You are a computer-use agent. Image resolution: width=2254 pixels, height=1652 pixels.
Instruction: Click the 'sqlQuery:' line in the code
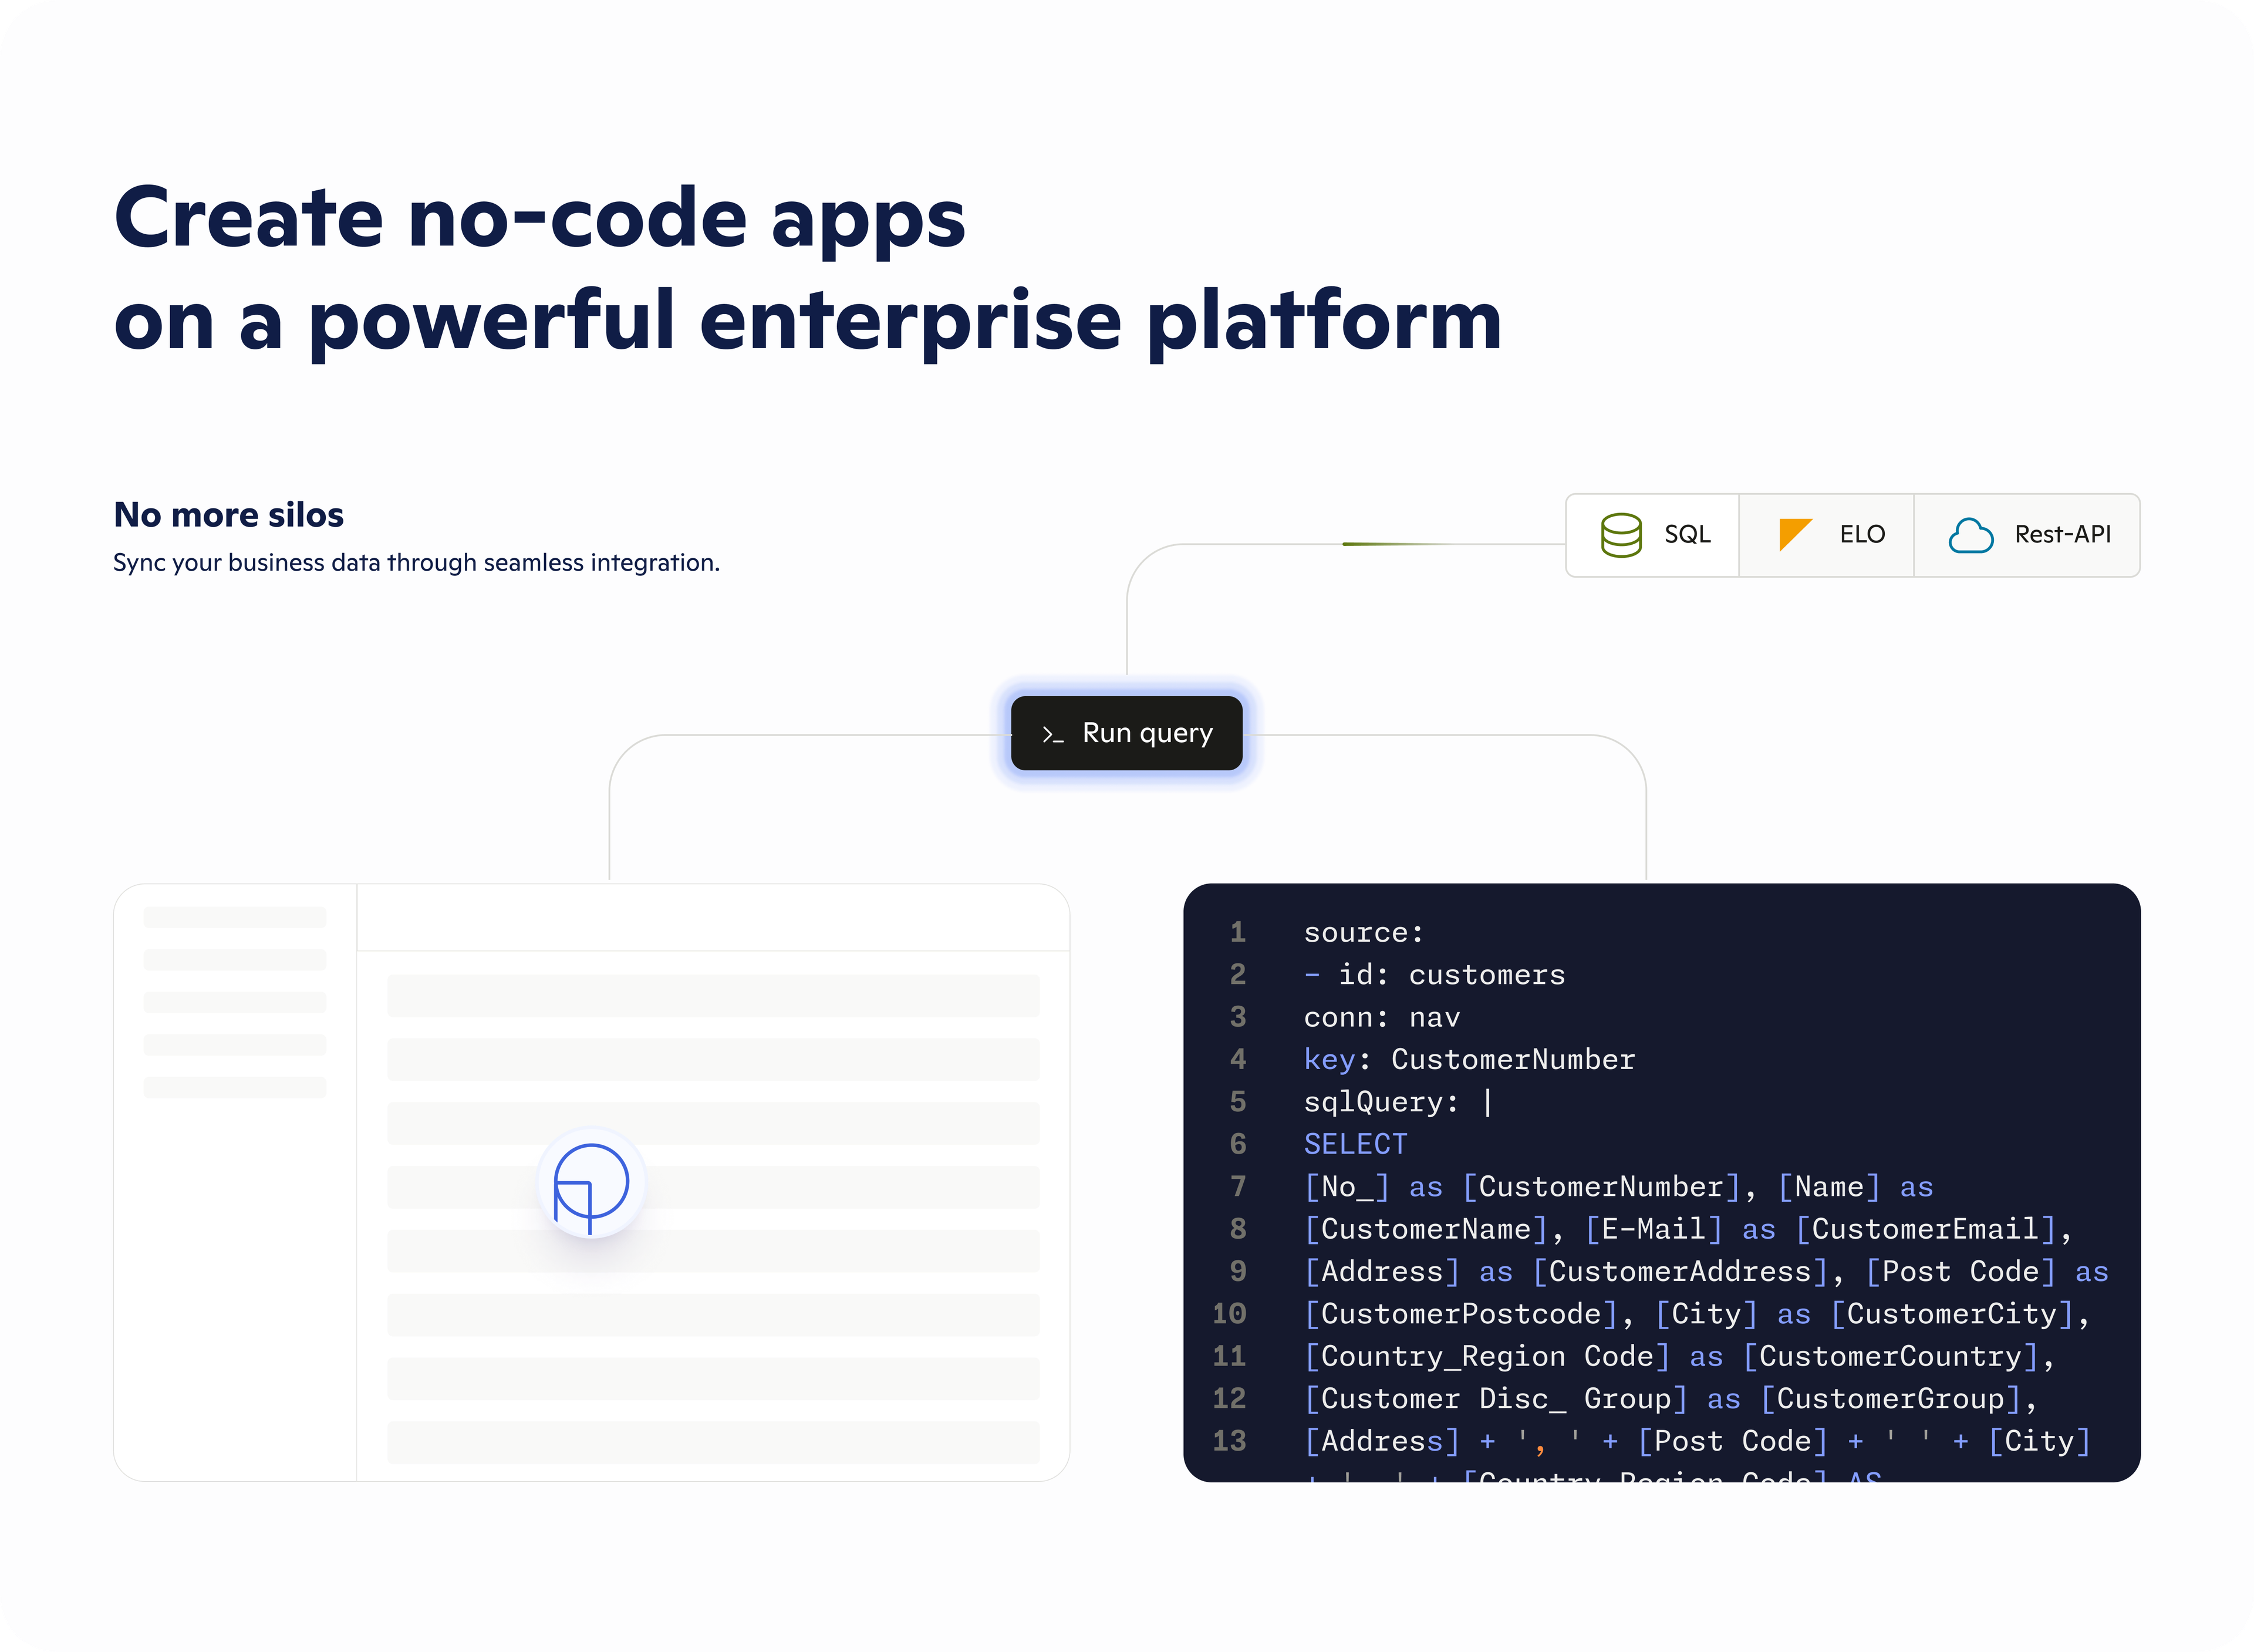tap(1381, 1102)
